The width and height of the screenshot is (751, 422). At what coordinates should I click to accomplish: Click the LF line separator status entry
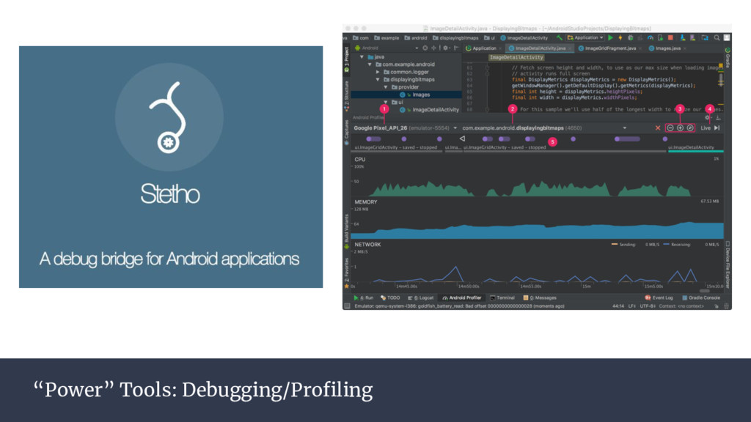pos(632,306)
